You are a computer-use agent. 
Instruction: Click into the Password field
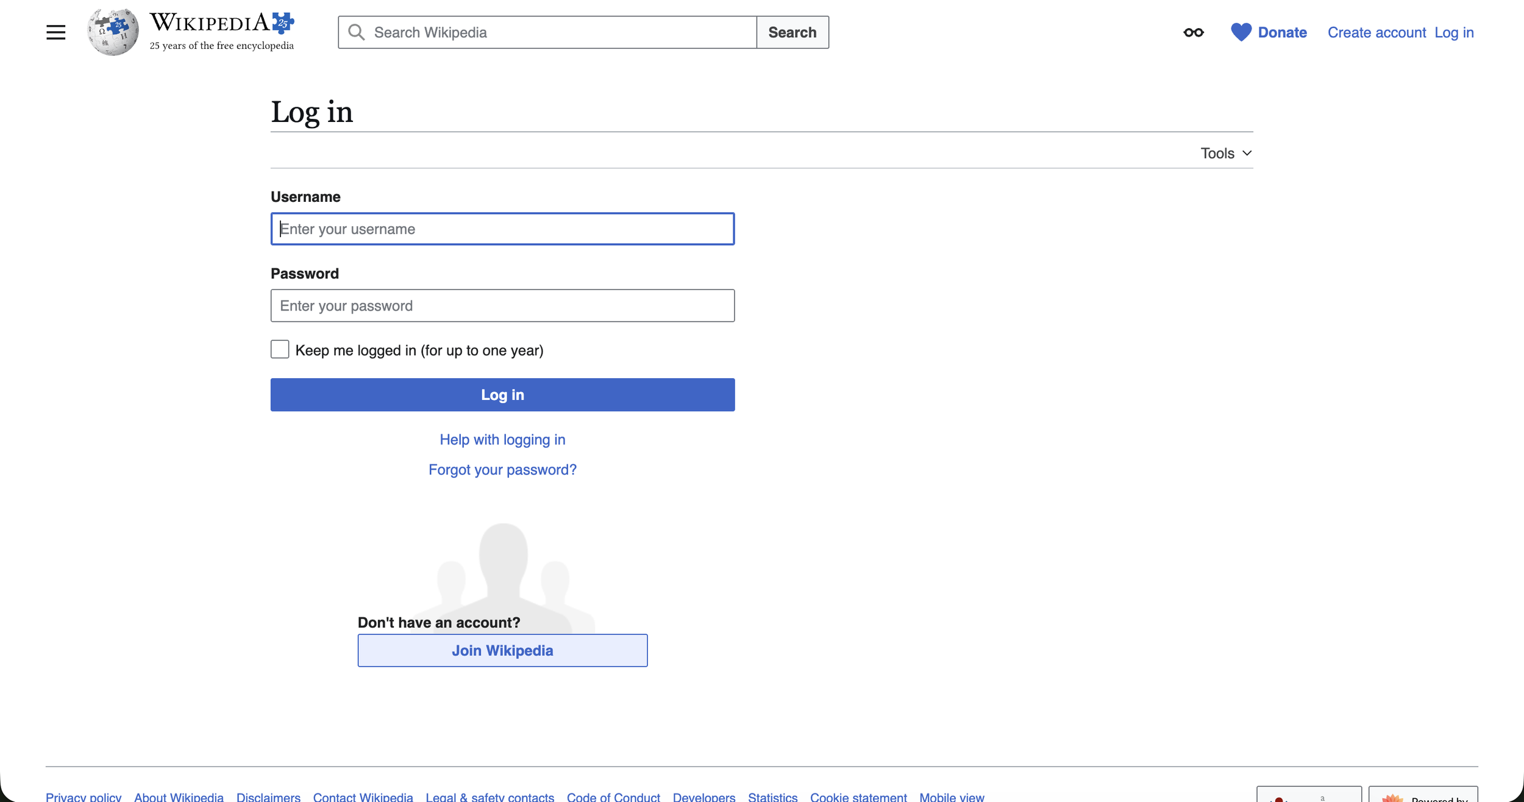point(502,306)
